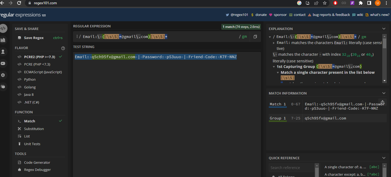Open browser three-dot menu

tap(386, 3)
